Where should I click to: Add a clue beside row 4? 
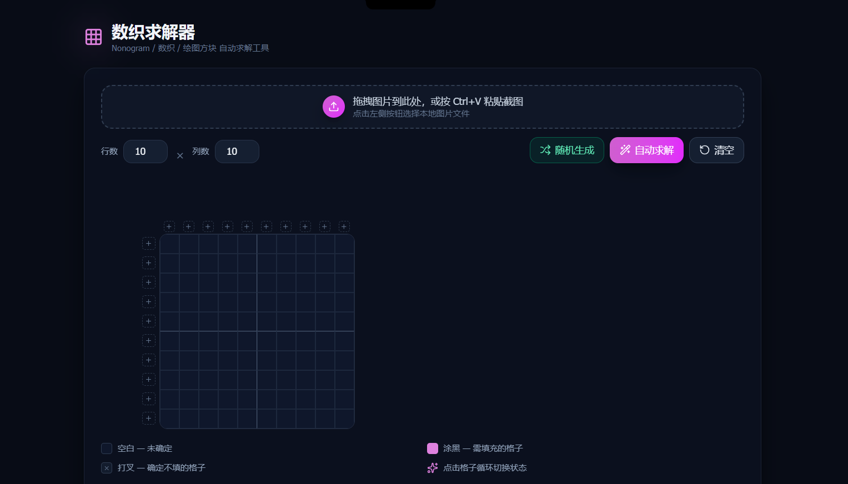pos(149,302)
